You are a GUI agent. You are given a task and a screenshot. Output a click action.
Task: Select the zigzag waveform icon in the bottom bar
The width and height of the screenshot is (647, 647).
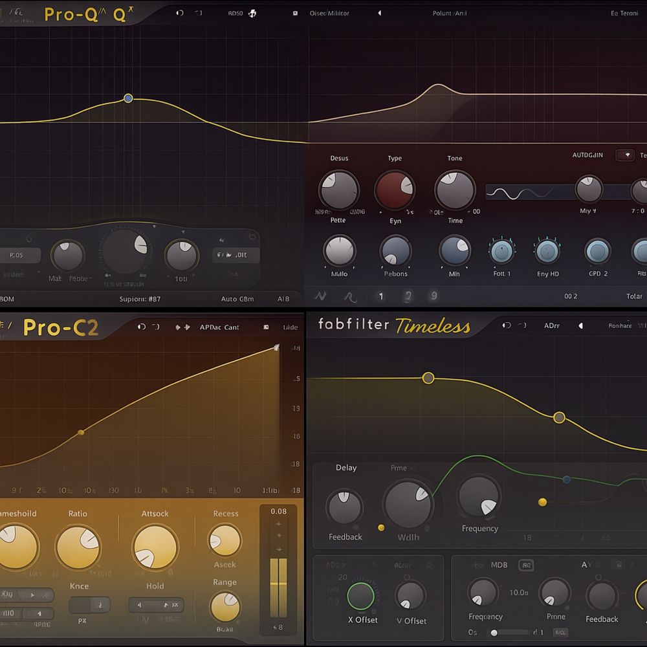click(x=320, y=296)
